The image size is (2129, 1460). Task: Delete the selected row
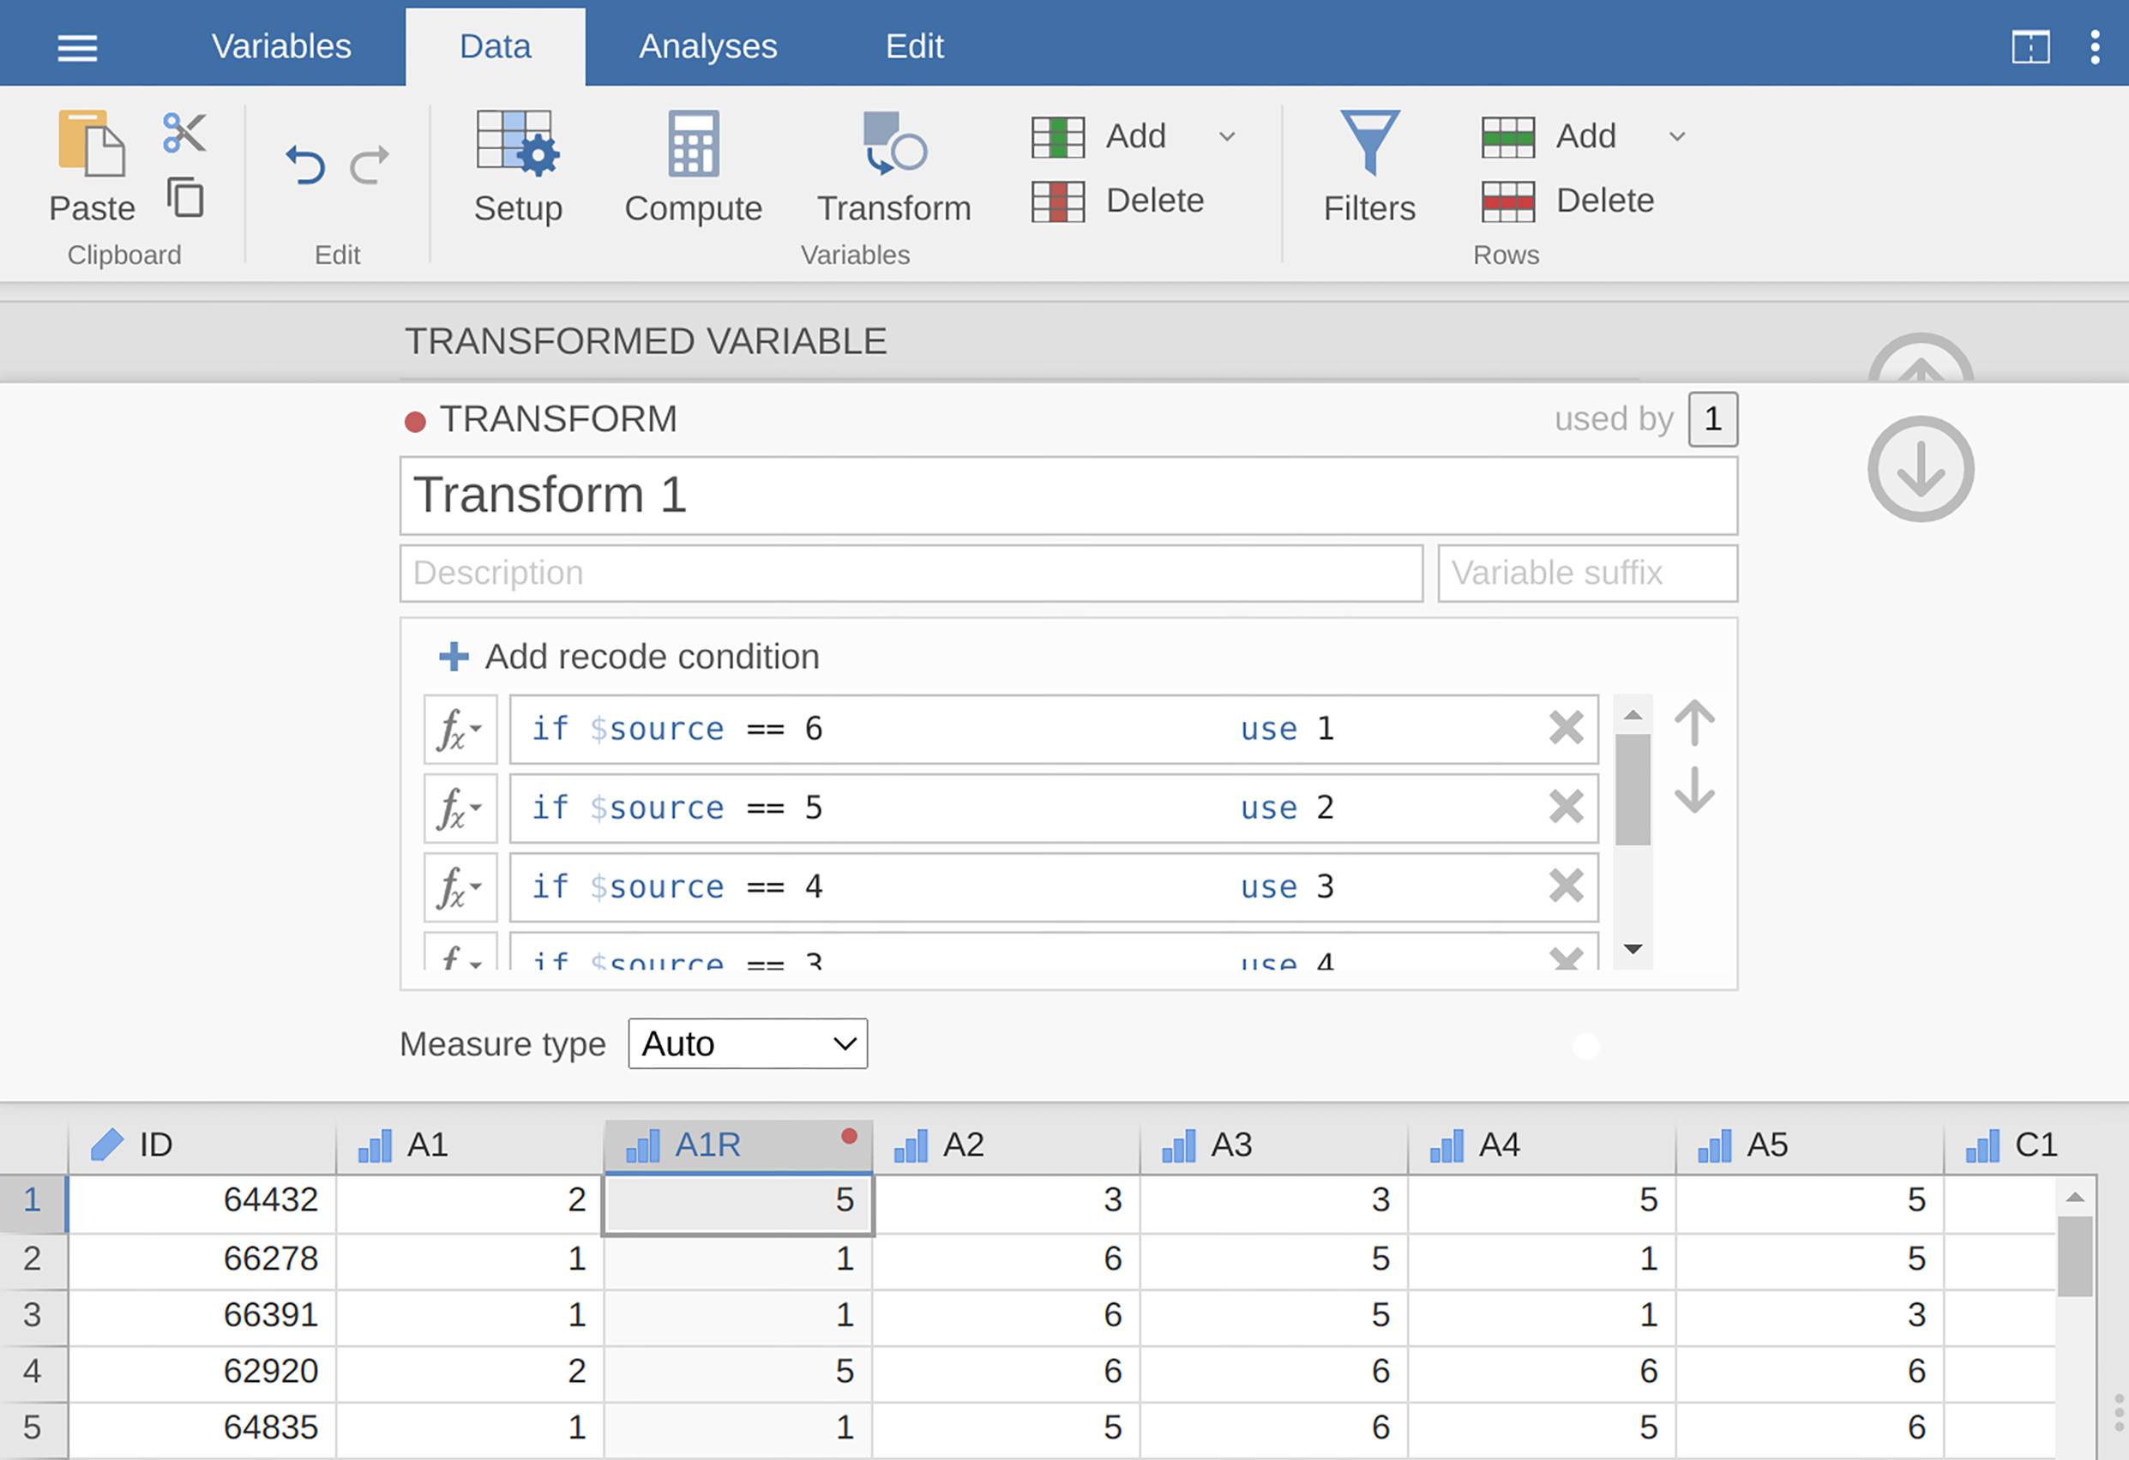pyautogui.click(x=1568, y=201)
